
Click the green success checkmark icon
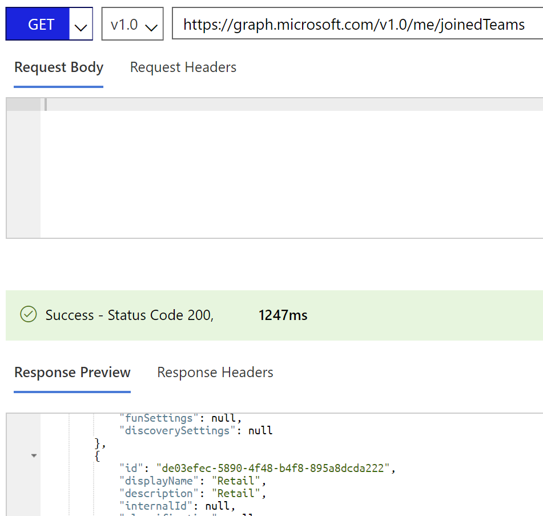click(x=29, y=314)
